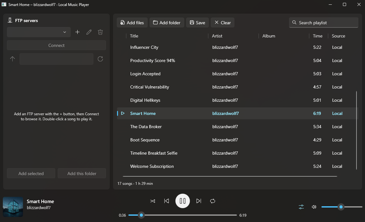Click Add folder in the toolbar
This screenshot has height=222, width=365.
[167, 23]
